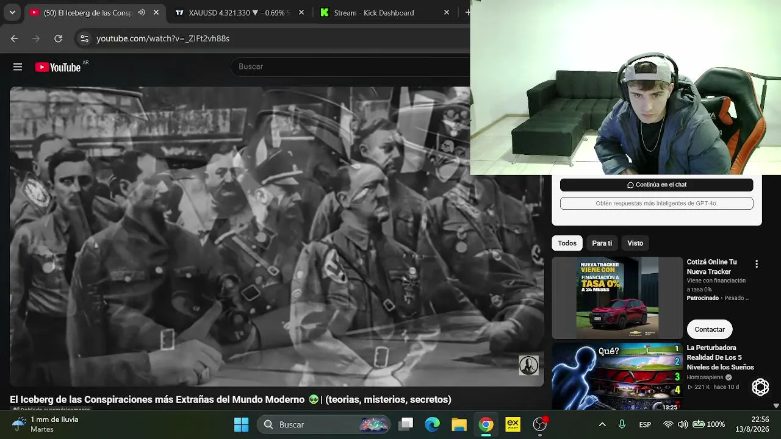Click 'Obtén respuestas más inteligentes de GPT-4o'
The image size is (781, 439).
coord(657,203)
